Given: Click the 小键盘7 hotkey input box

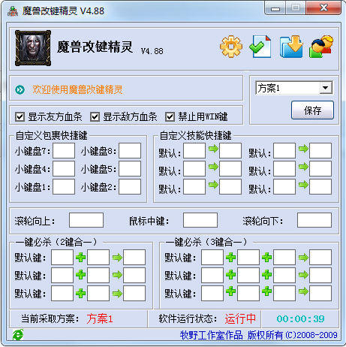Looking at the screenshot, I should [x=64, y=151].
